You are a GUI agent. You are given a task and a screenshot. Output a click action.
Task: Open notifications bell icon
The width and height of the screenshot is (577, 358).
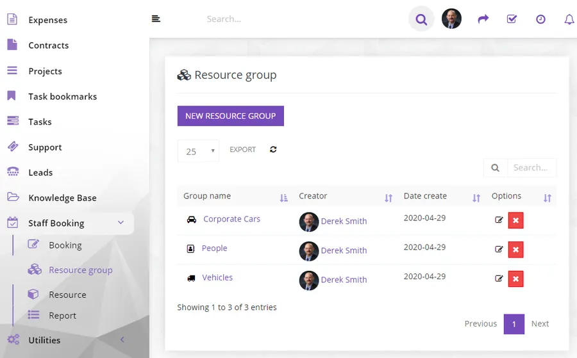[569, 19]
